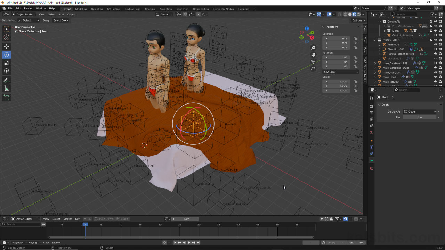Screen dimensions: 445x250
Task: Click the Push Down button
Action: 104,219
